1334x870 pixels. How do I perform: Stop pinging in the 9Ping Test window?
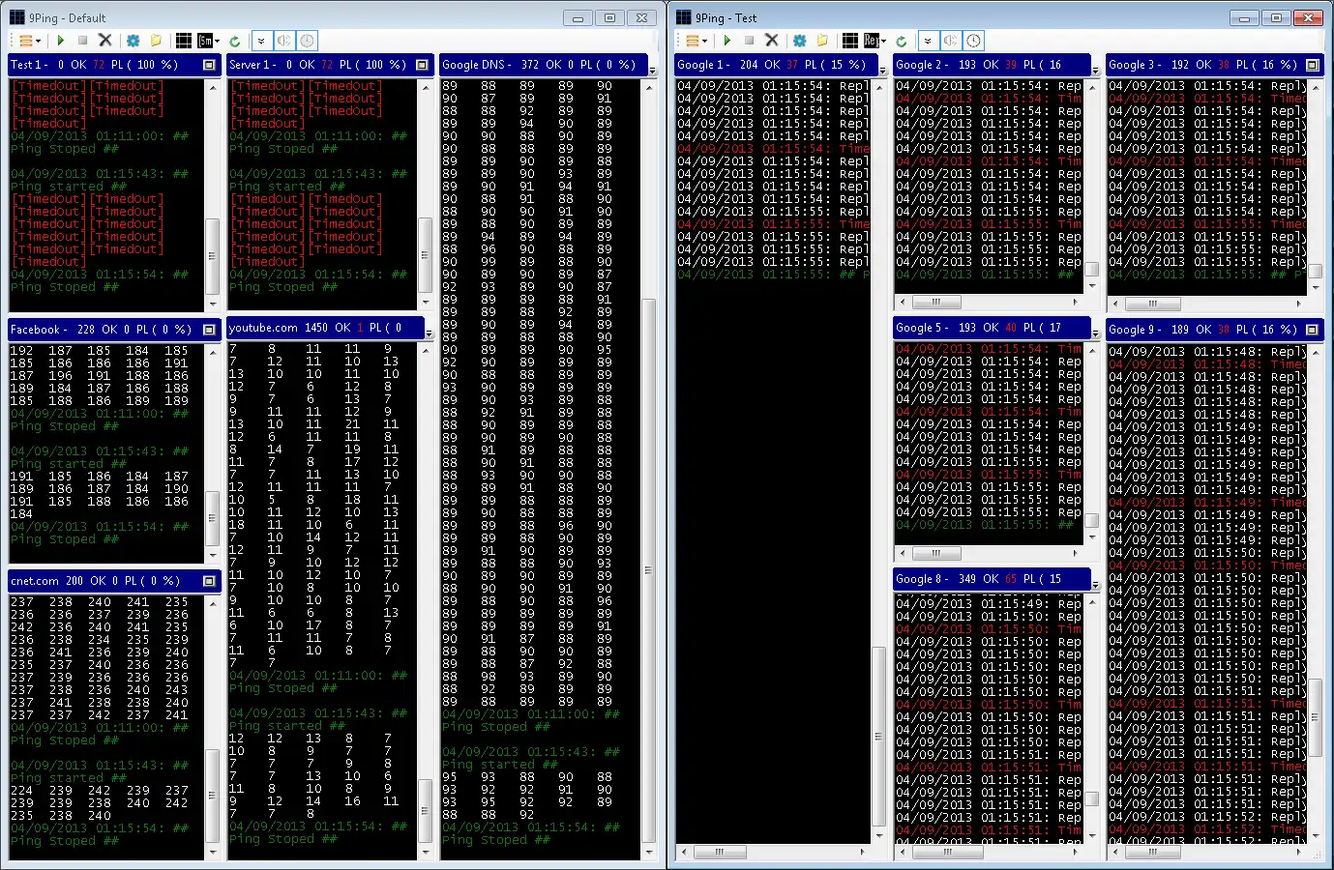pos(749,41)
